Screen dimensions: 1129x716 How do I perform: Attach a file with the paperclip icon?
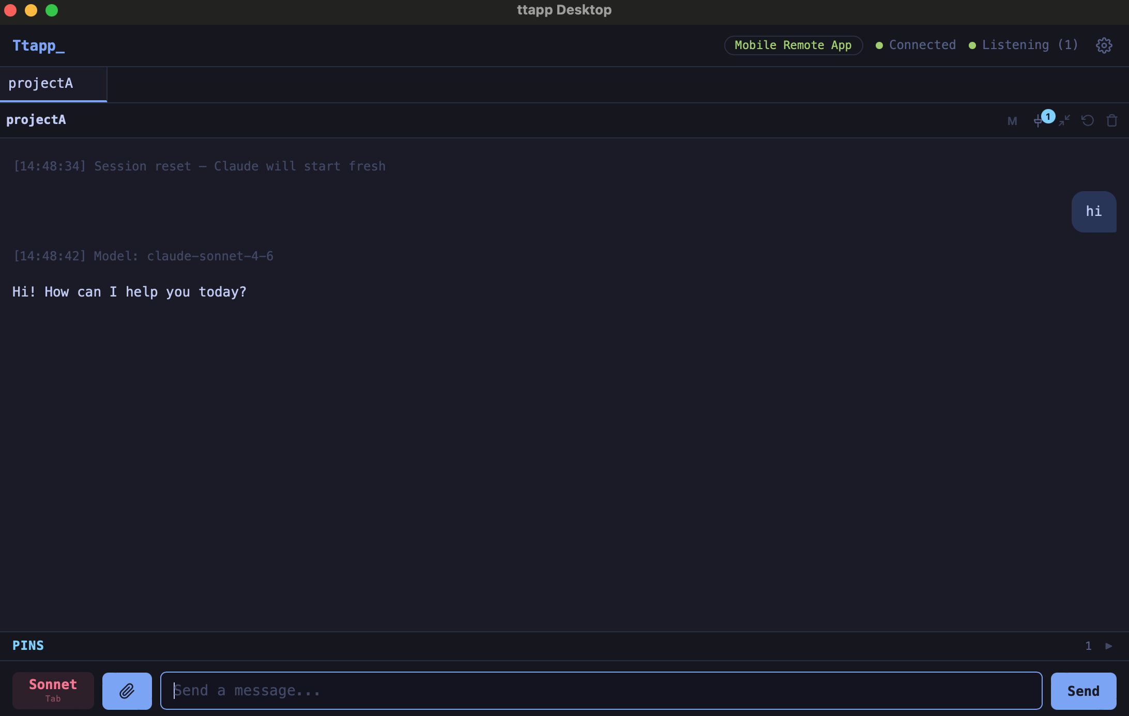(127, 691)
